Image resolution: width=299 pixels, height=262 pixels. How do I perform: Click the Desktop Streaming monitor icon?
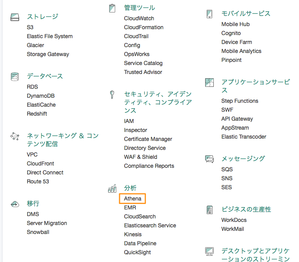(209, 251)
